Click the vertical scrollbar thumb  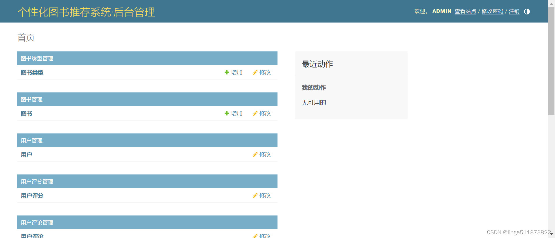pos(551,61)
